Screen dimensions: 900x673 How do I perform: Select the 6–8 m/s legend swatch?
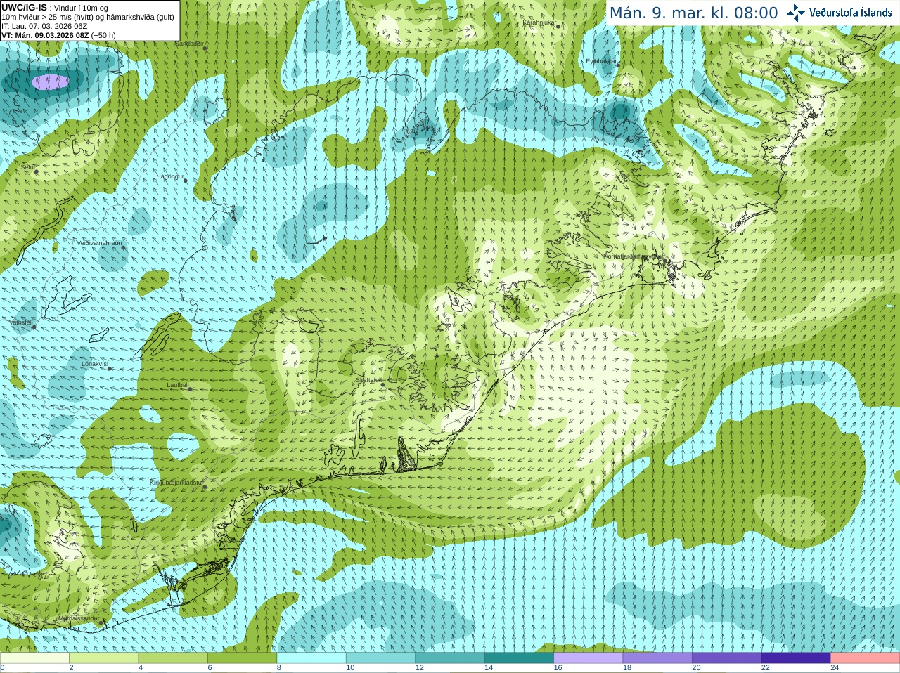coord(242,658)
